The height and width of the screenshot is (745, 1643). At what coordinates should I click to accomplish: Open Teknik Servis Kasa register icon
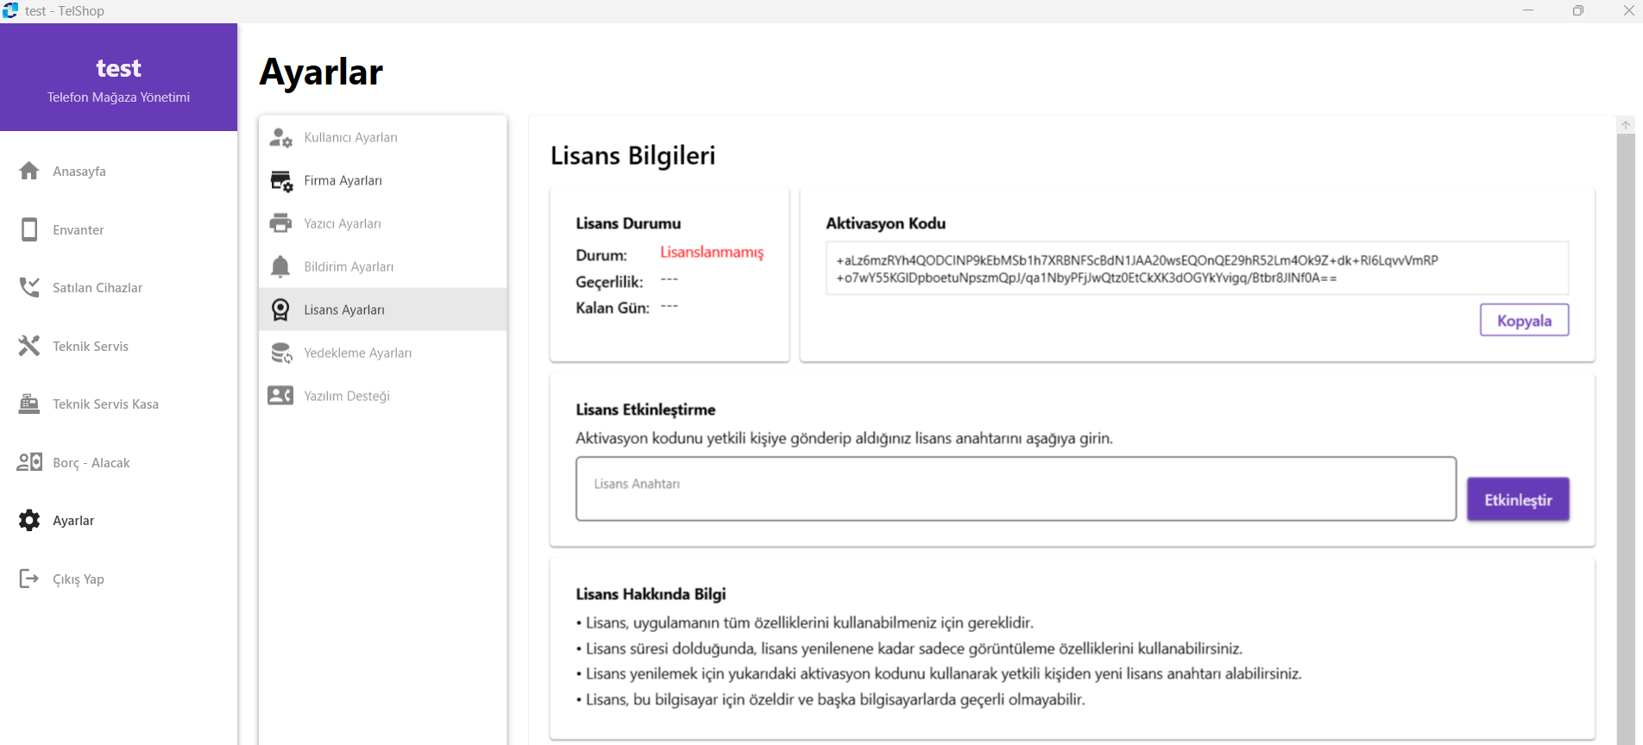(x=29, y=404)
